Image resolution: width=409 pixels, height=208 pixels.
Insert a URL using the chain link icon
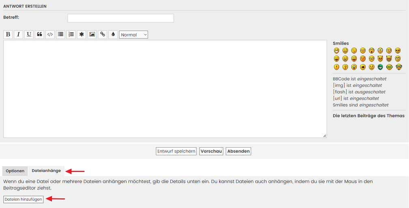click(103, 34)
